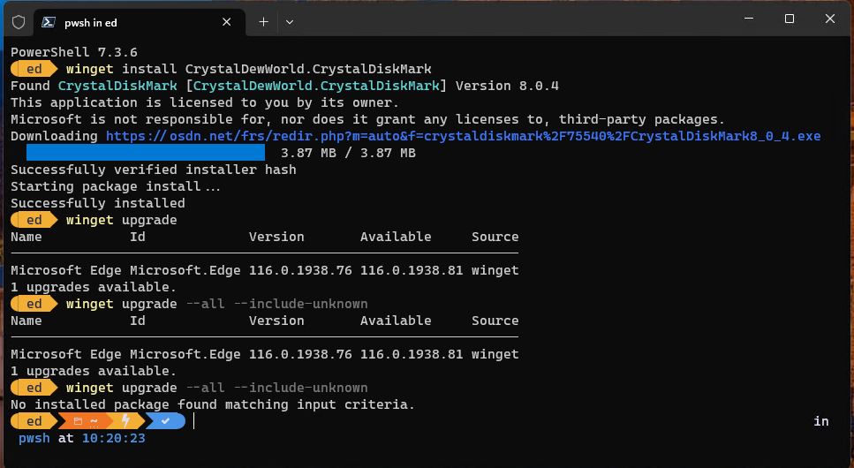
Task: Open the osdn.net CrystalDiskMark download link
Action: (x=463, y=136)
